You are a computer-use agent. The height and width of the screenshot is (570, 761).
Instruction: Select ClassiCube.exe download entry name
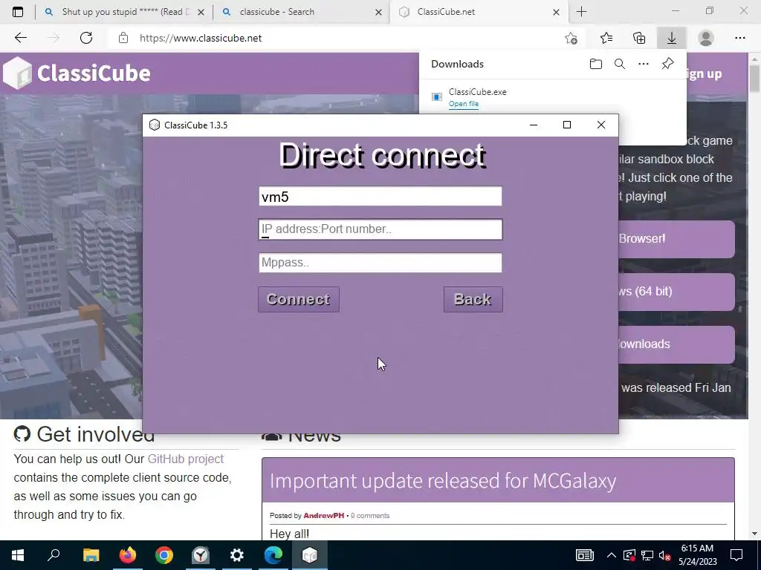pyautogui.click(x=478, y=91)
